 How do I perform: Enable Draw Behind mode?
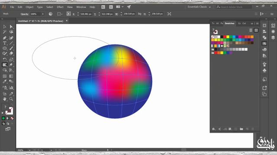8,124
